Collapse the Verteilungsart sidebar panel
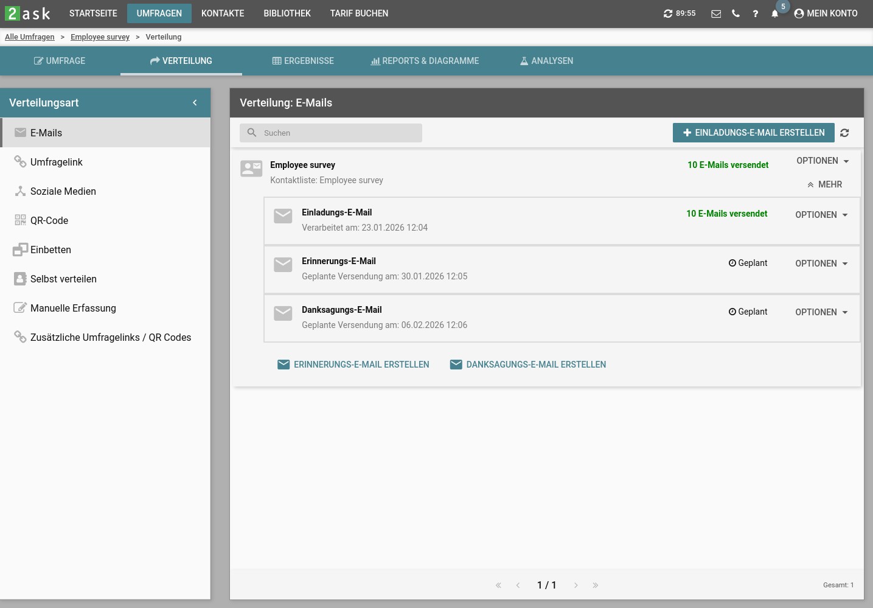This screenshot has height=608, width=873. click(x=195, y=103)
